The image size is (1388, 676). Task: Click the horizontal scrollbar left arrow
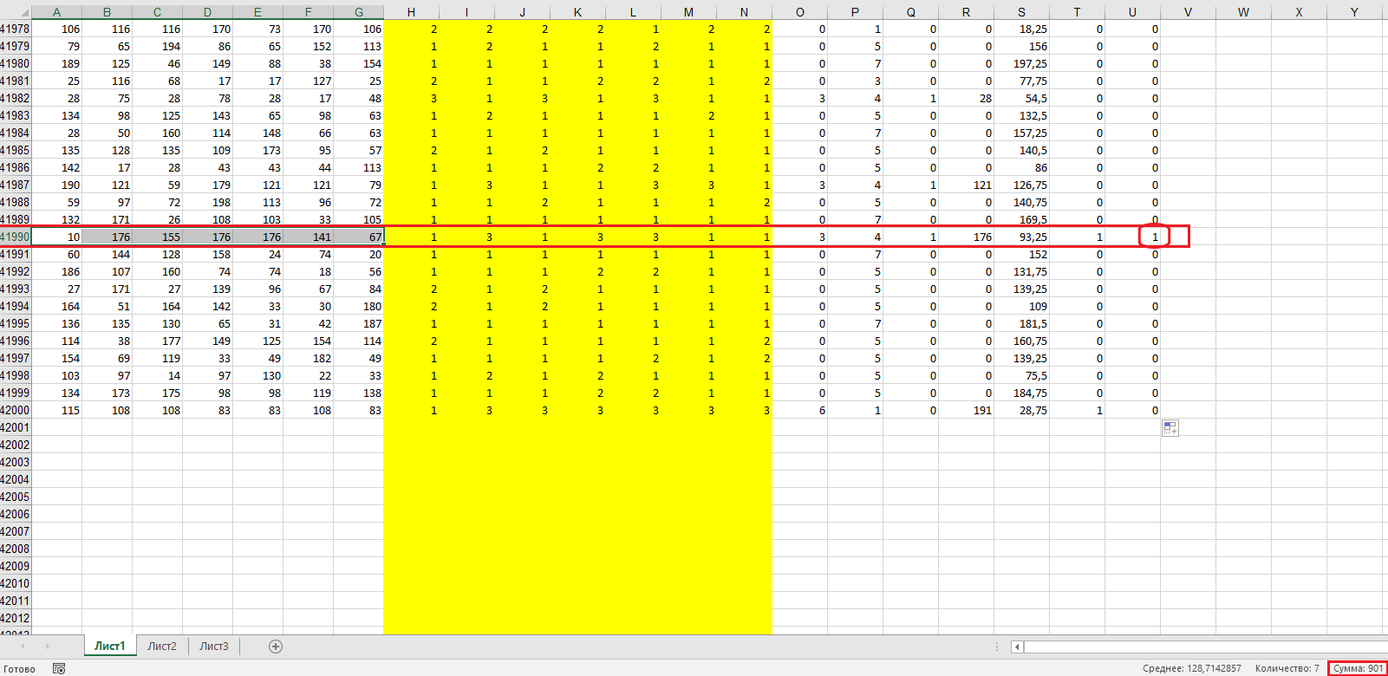click(x=1018, y=647)
